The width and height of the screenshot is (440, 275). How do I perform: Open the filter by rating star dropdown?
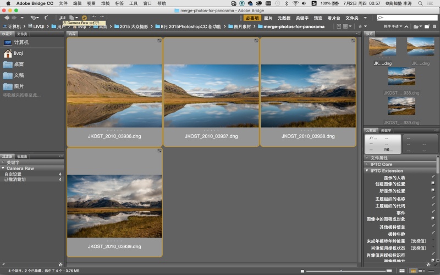(x=362, y=26)
